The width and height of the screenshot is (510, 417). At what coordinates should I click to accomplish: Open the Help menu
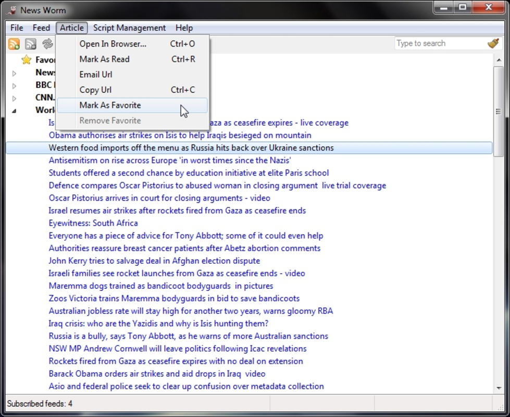coord(184,28)
